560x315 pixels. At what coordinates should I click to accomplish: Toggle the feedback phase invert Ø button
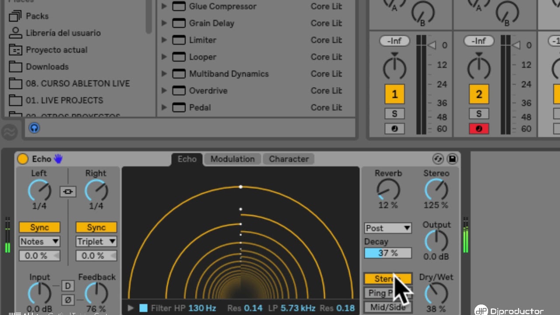(68, 300)
